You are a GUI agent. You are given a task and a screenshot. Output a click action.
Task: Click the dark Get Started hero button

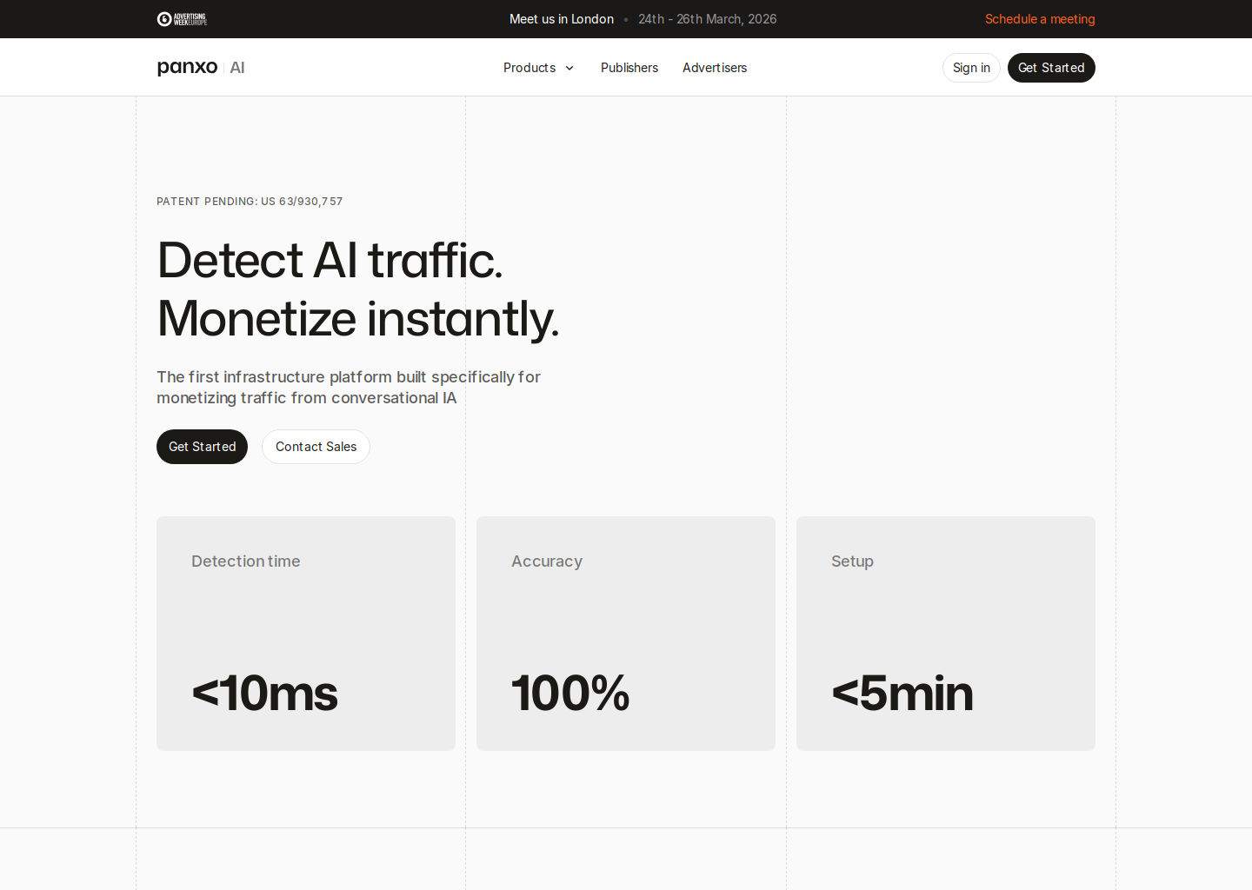pyautogui.click(x=202, y=447)
